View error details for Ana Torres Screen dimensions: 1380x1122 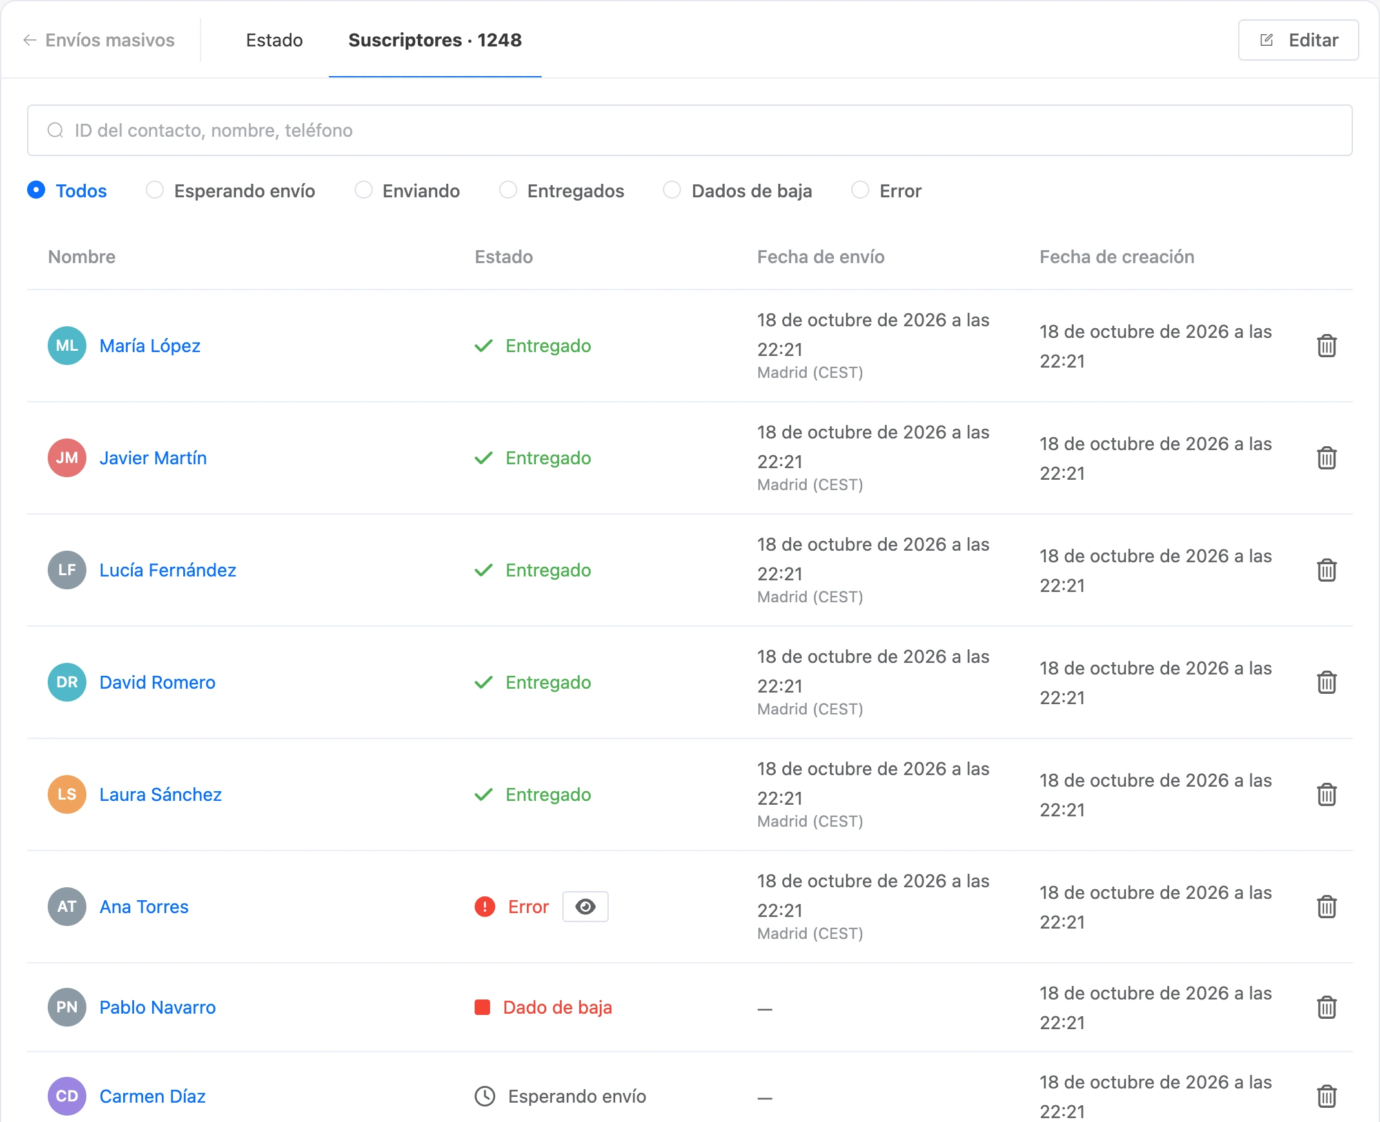pyautogui.click(x=585, y=907)
